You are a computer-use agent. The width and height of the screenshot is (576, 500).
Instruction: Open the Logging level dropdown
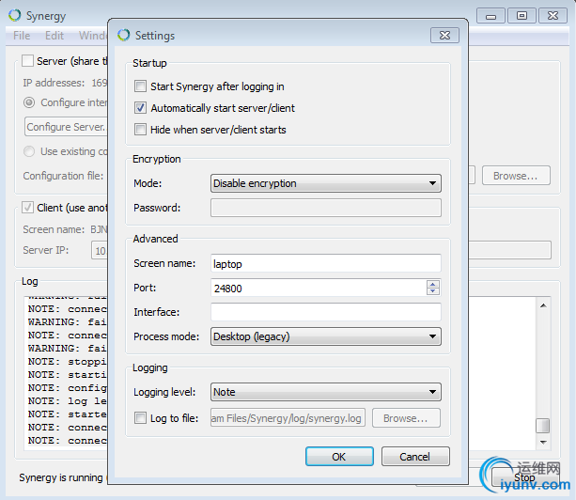click(326, 392)
